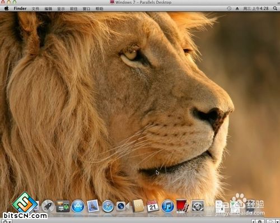Open FaceTime camera icon in Dock
This screenshot has height=223, width=280.
coord(123,206)
